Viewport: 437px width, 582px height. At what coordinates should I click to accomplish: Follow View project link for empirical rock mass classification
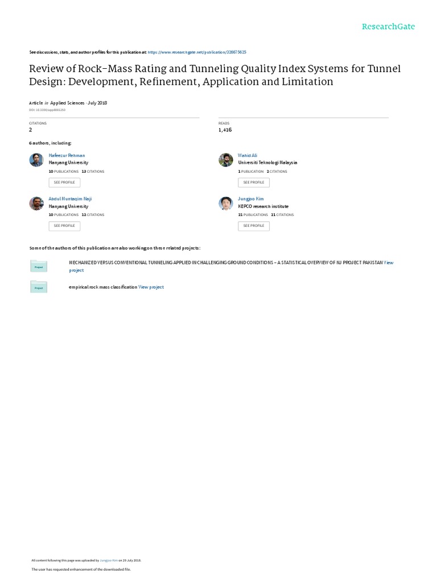coord(151,287)
